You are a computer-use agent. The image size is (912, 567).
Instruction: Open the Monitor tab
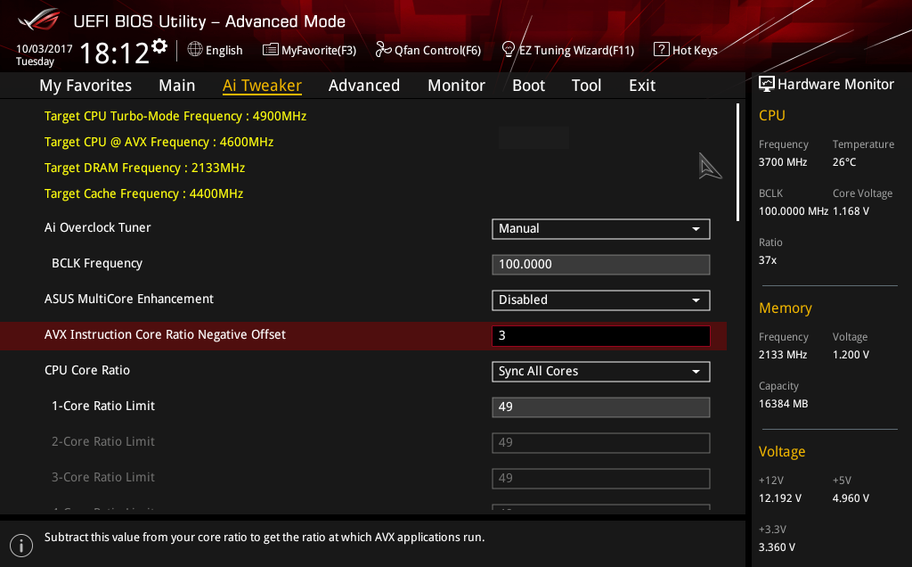pos(457,86)
